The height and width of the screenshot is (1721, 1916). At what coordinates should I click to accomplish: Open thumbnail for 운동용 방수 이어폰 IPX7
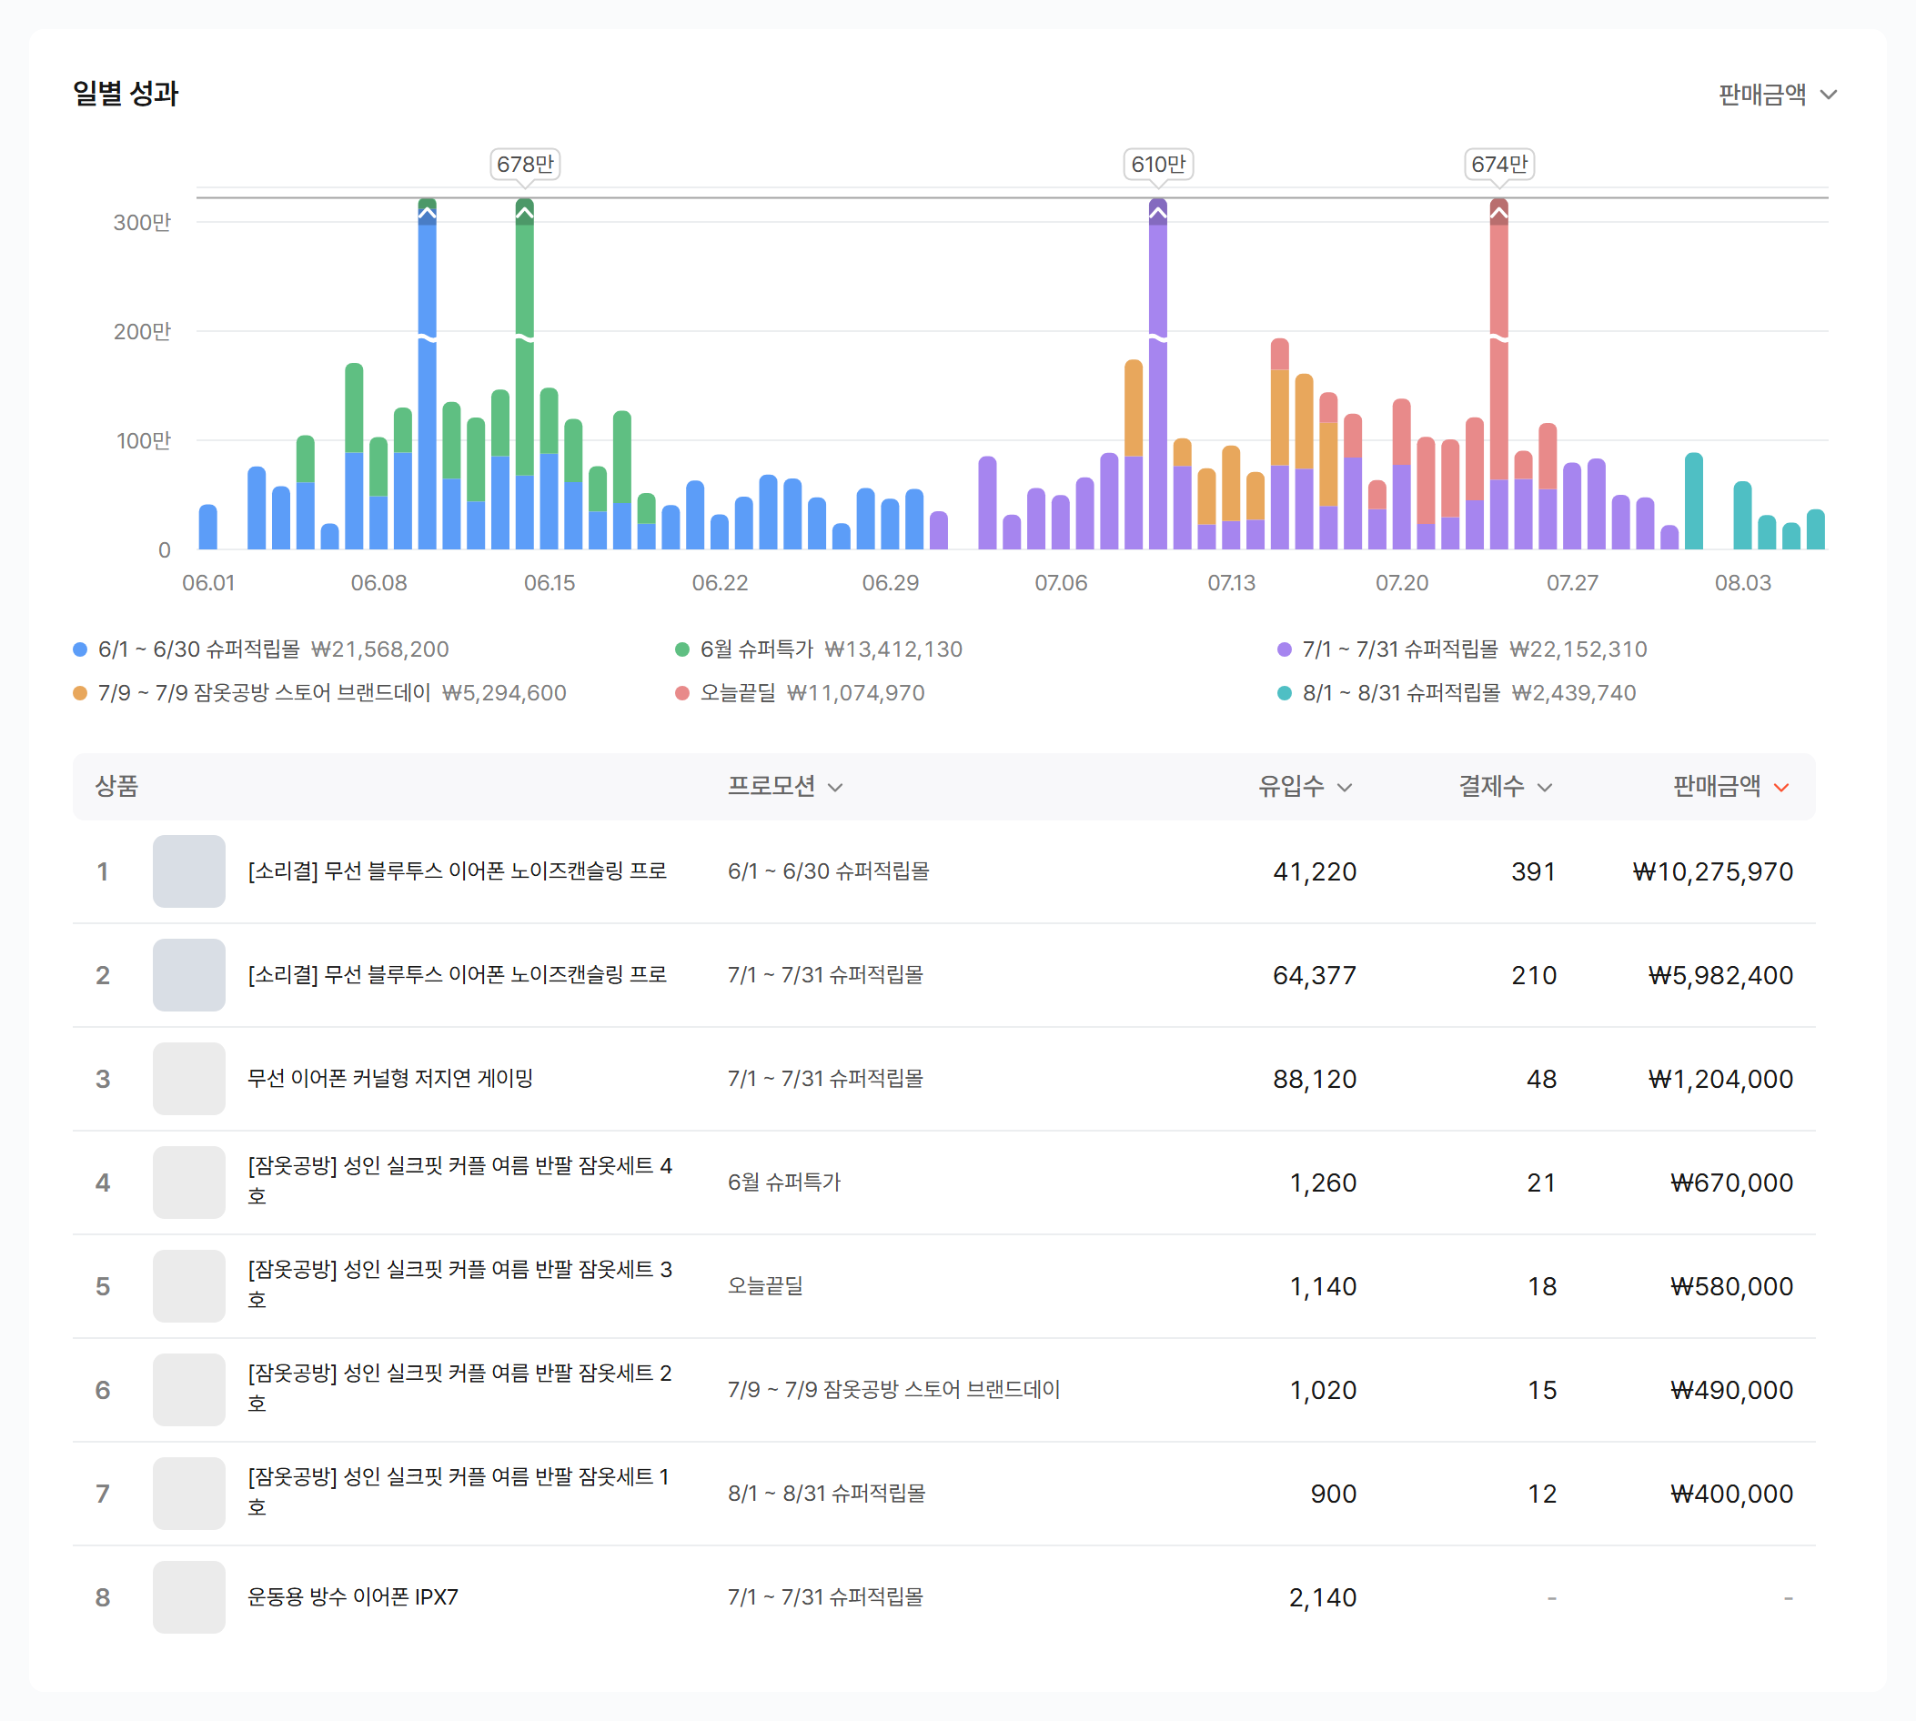pyautogui.click(x=189, y=1597)
